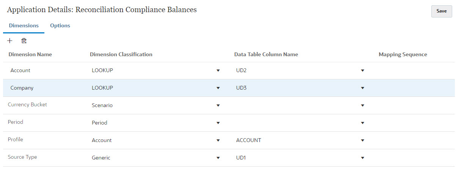Screen dimensions: 456x169
Task: Open Profile row Account classification dropdown
Action: 218,141
